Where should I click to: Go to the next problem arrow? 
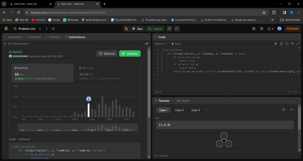tap(47, 28)
